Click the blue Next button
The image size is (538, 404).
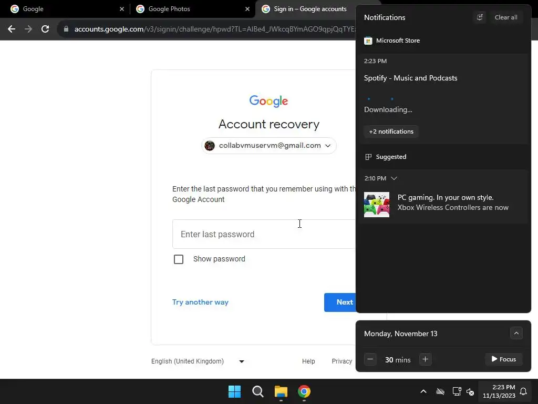coord(340,302)
